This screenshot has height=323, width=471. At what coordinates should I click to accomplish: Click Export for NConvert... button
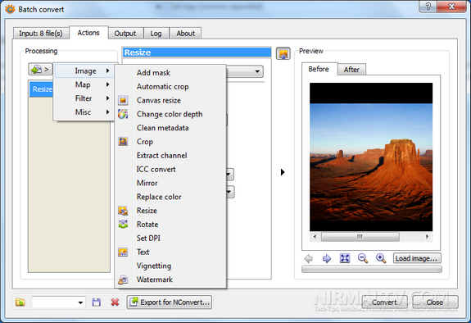coord(170,302)
